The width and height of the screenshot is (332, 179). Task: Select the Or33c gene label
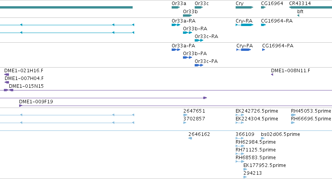tap(202, 3)
